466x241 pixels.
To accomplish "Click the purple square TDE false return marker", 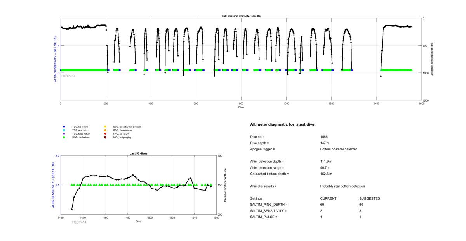I will tap(64, 134).
